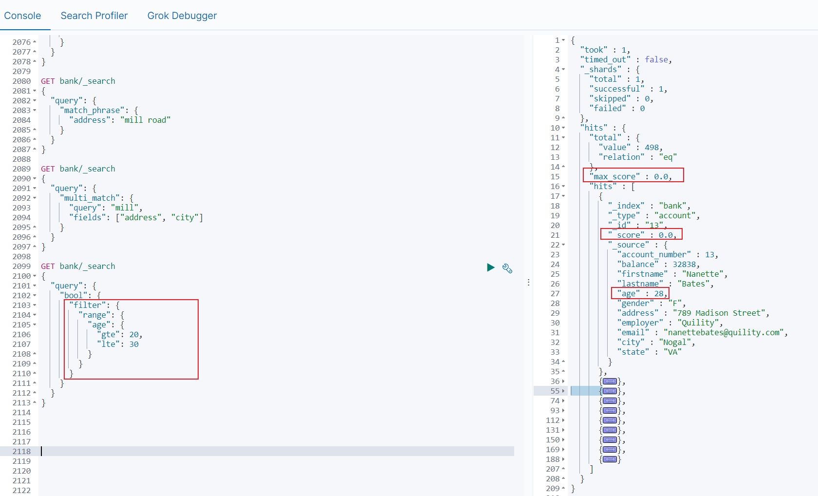Viewport: 818px width, 496px height.
Task: Expand collapsed hit object on line 150
Action: click(x=610, y=440)
